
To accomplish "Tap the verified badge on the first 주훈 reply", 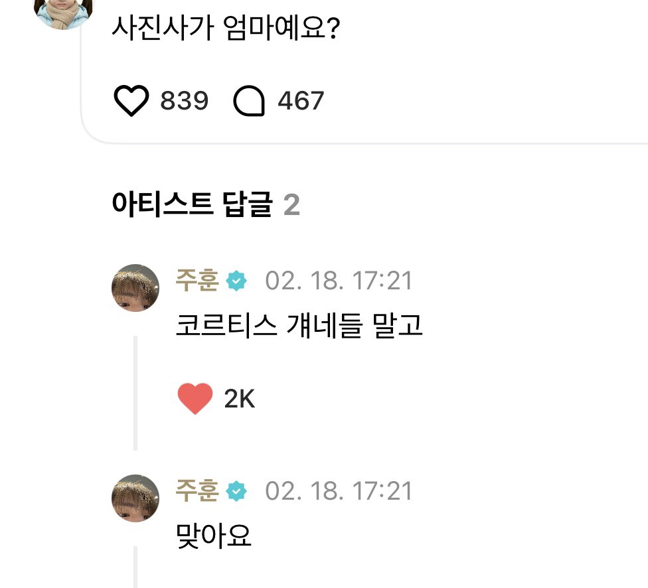I will click(236, 281).
